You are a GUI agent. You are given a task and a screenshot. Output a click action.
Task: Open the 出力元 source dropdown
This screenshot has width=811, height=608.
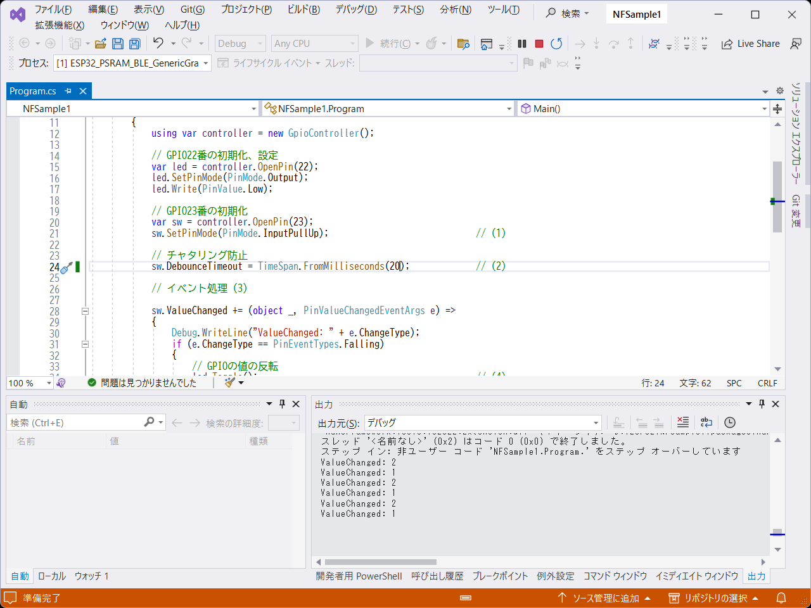594,422
